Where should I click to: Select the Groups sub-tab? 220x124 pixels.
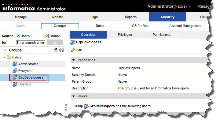(60, 26)
